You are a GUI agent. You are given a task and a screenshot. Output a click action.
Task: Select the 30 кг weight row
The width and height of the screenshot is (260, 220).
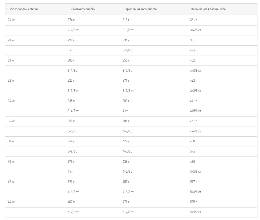(x=11, y=60)
